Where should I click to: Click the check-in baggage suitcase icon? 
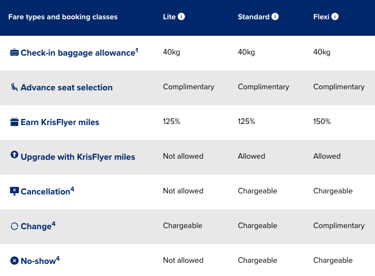[14, 52]
